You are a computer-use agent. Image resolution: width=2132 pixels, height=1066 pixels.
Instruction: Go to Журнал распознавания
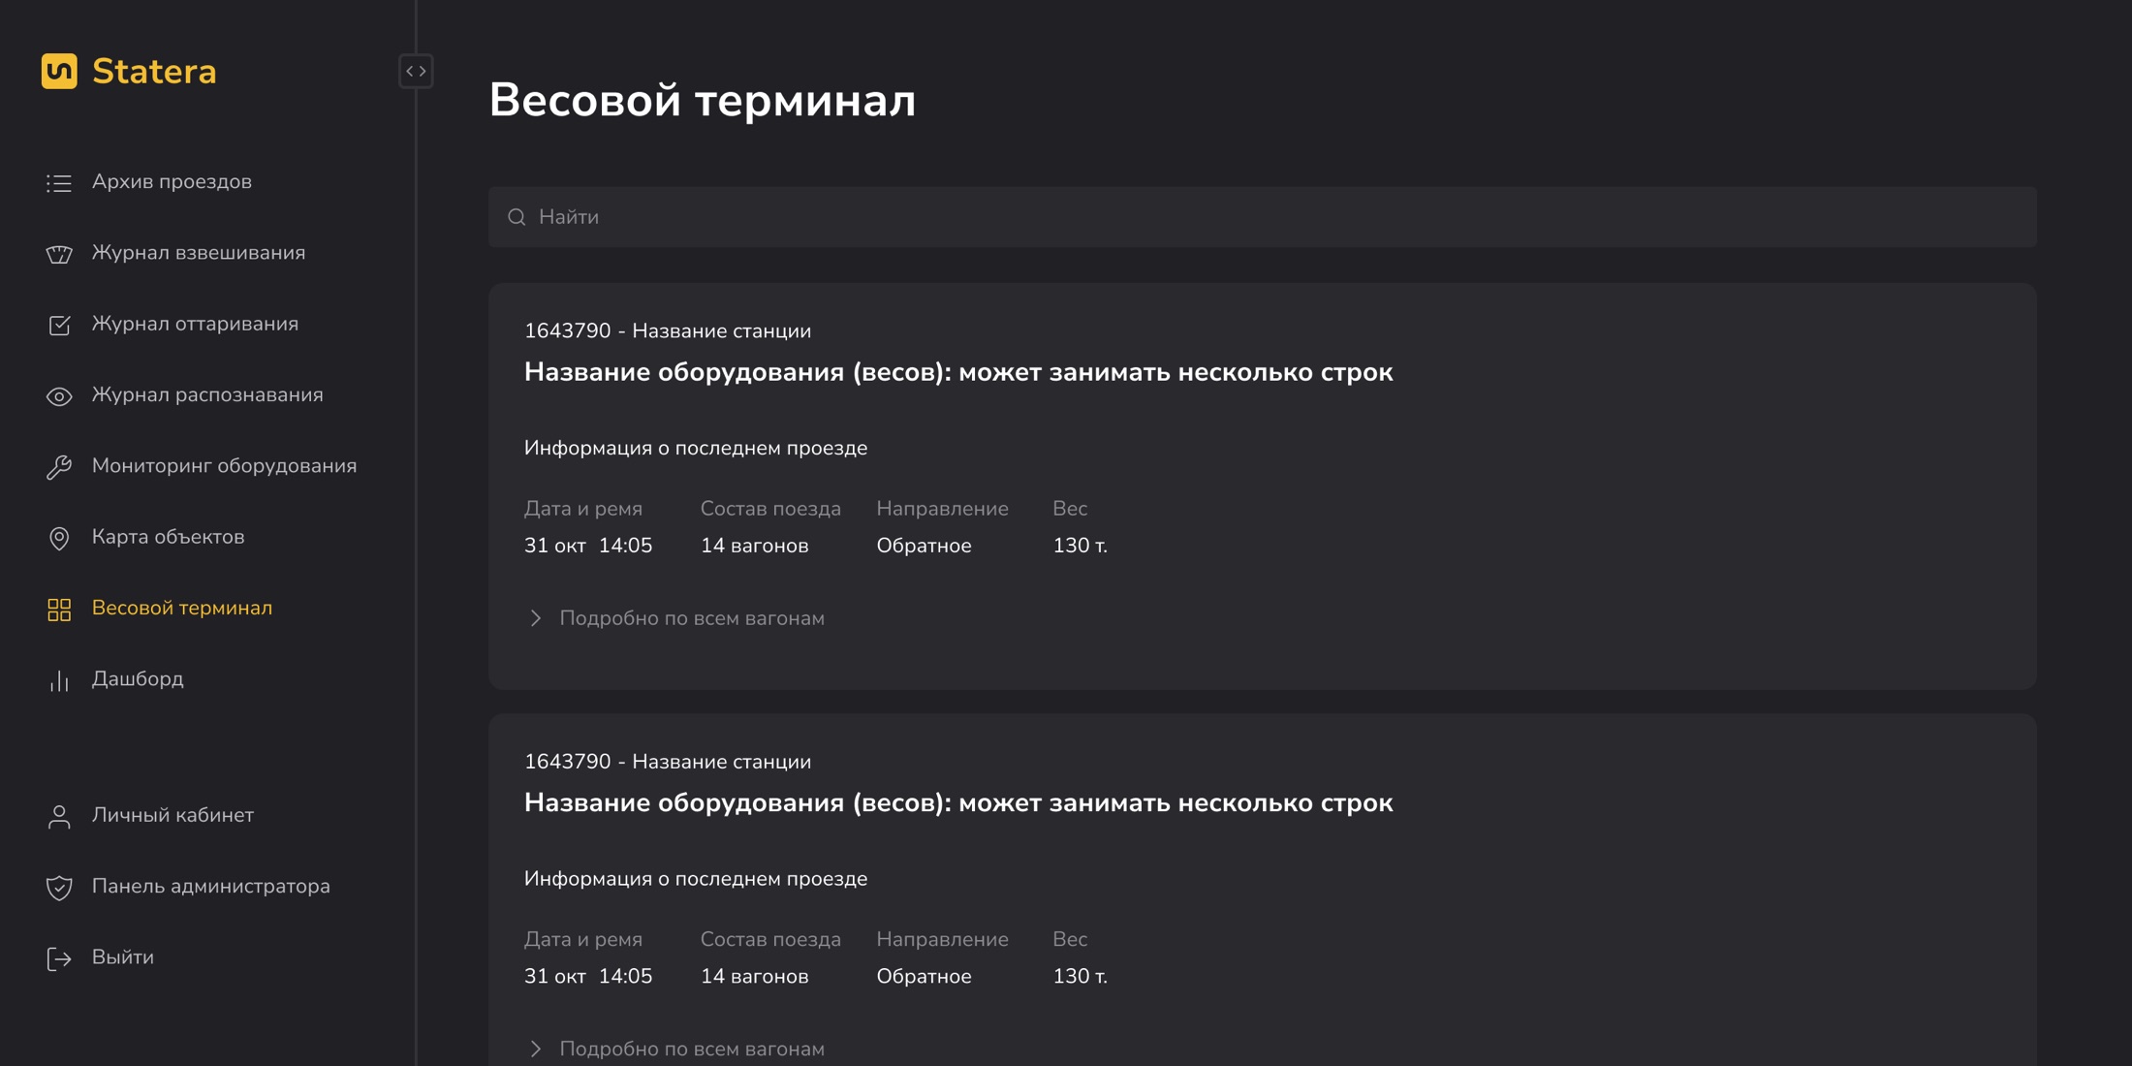coord(207,394)
